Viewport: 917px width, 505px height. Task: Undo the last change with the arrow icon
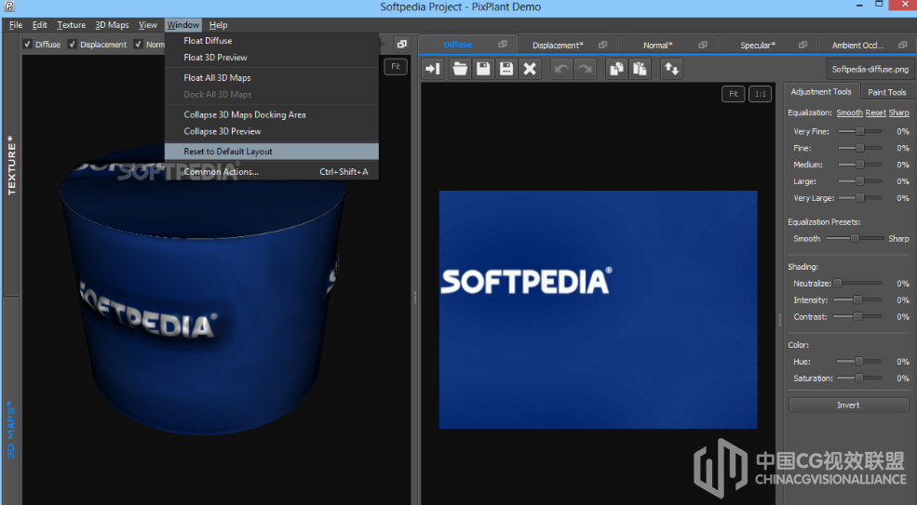pos(561,69)
